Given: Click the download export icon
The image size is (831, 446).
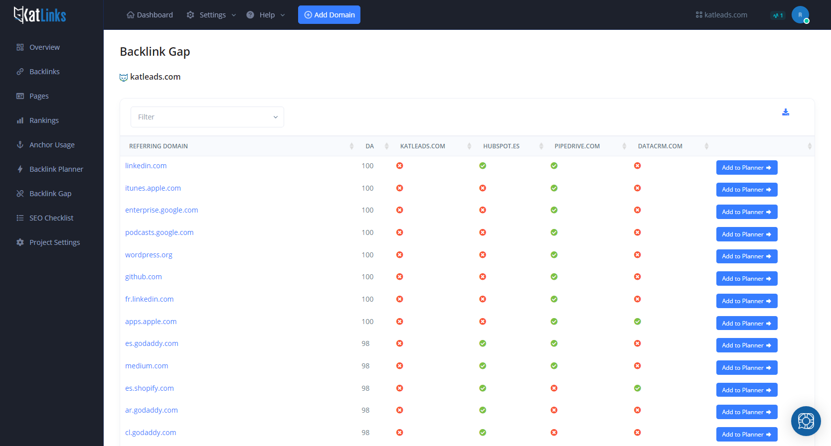Looking at the screenshot, I should coord(786,112).
